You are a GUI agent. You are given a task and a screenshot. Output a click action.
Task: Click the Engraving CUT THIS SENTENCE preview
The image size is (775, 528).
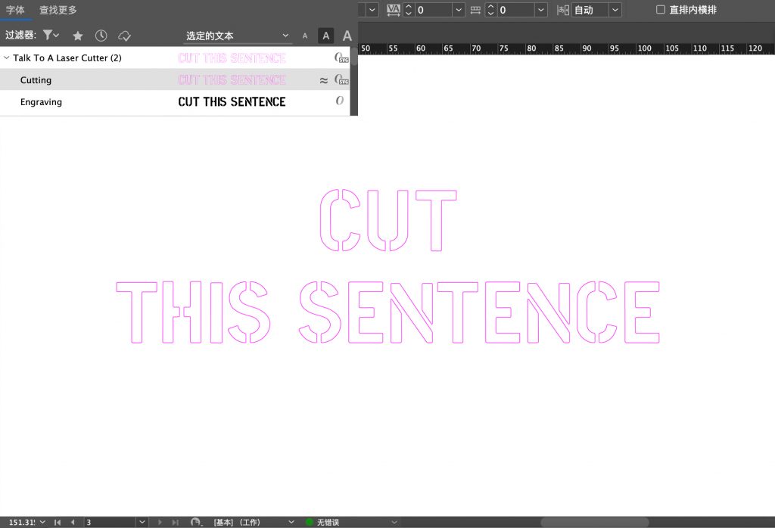232,102
